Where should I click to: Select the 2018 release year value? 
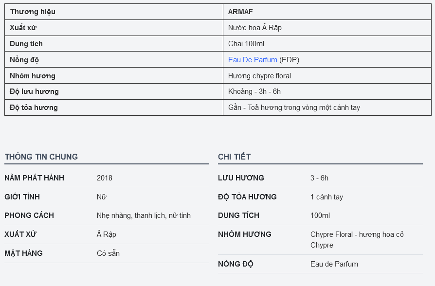[x=105, y=178]
